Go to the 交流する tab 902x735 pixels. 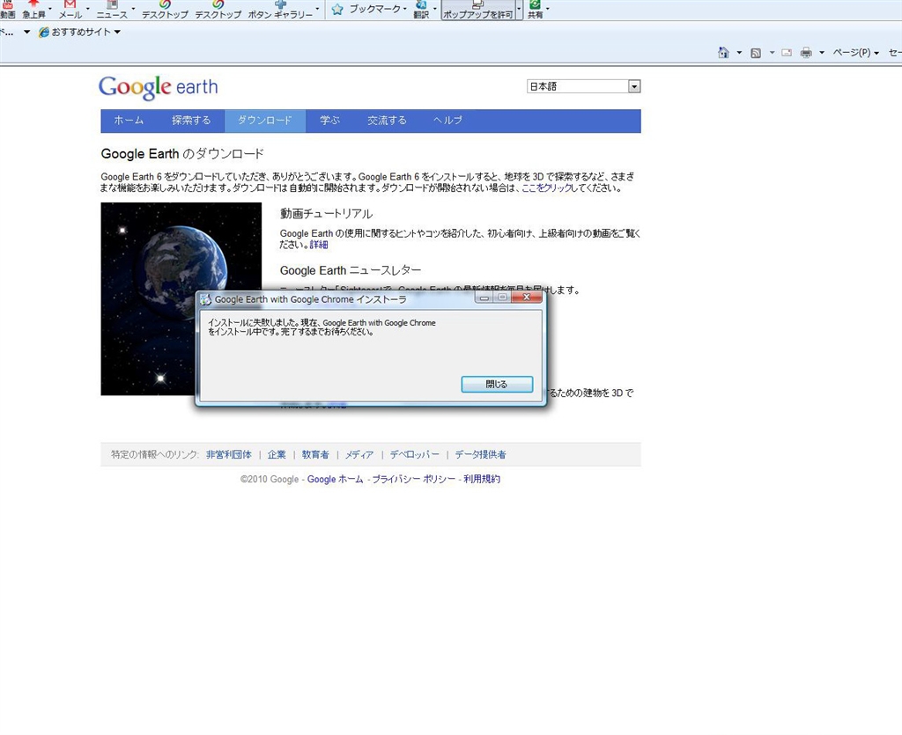388,121
